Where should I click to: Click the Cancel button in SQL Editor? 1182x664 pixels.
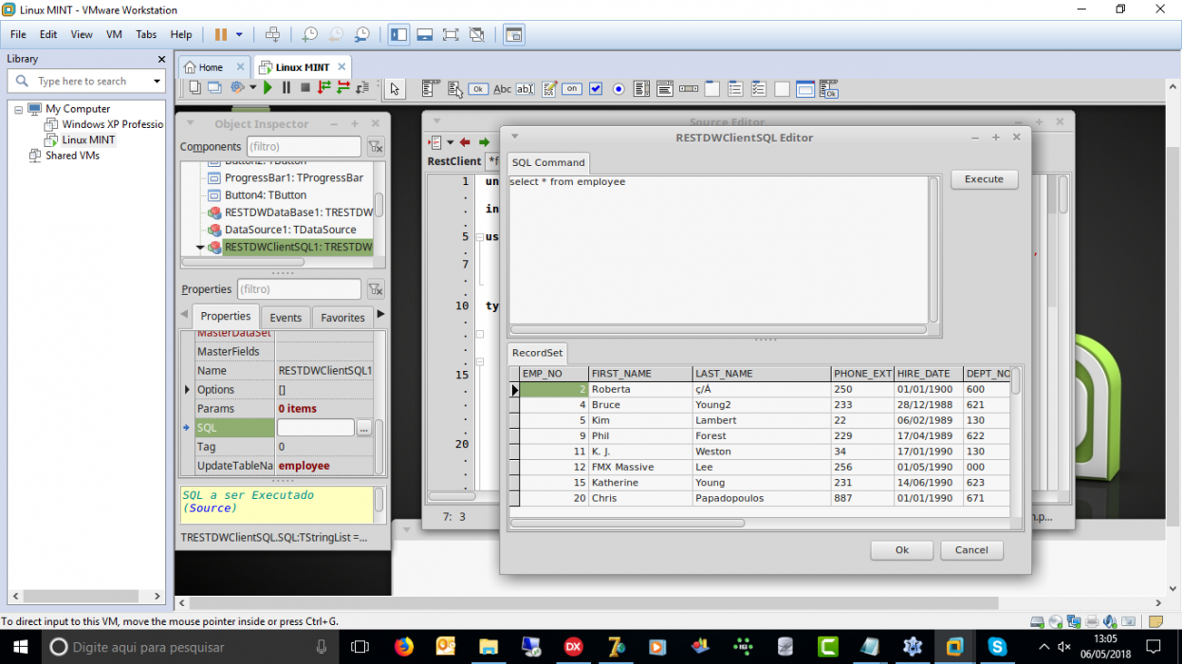(971, 550)
